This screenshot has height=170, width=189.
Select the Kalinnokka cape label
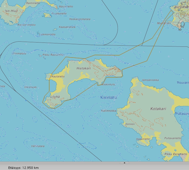point(108,111)
